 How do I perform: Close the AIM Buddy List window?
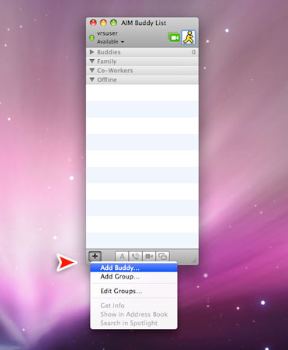coord(93,23)
